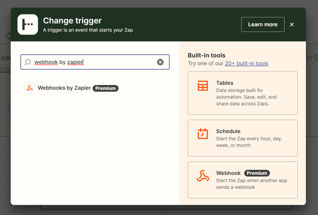The height and width of the screenshot is (215, 318).
Task: Click the Premium badge beside Webhooks by Zapier
Action: 106,88
